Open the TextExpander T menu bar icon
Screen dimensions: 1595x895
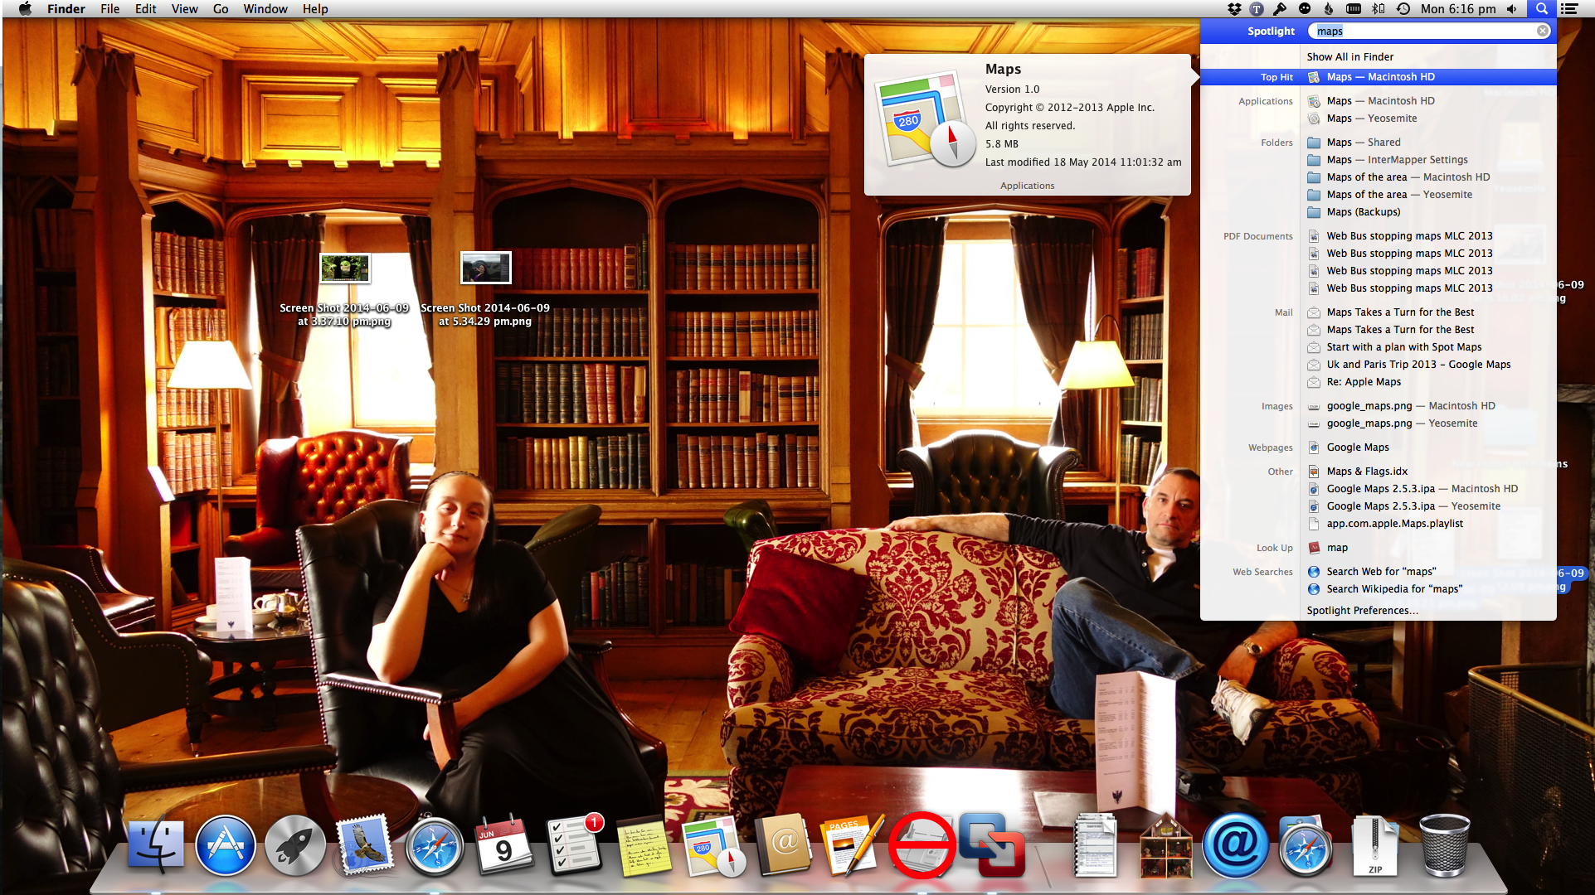point(1257,9)
